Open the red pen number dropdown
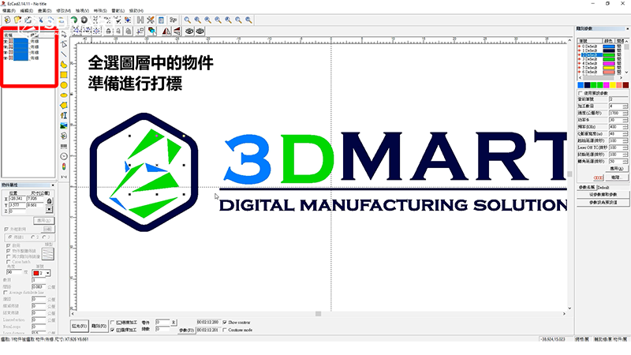 coord(48,273)
